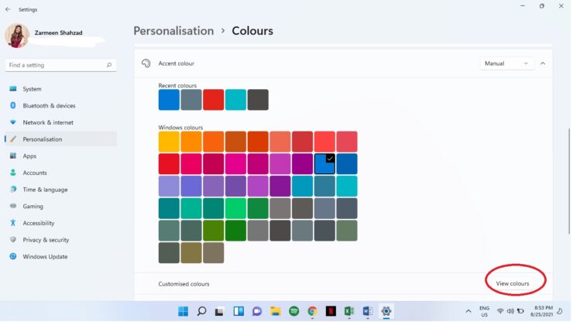Open File Explorer from the taskbar
Screen dimensions: 573x322
[276, 311]
